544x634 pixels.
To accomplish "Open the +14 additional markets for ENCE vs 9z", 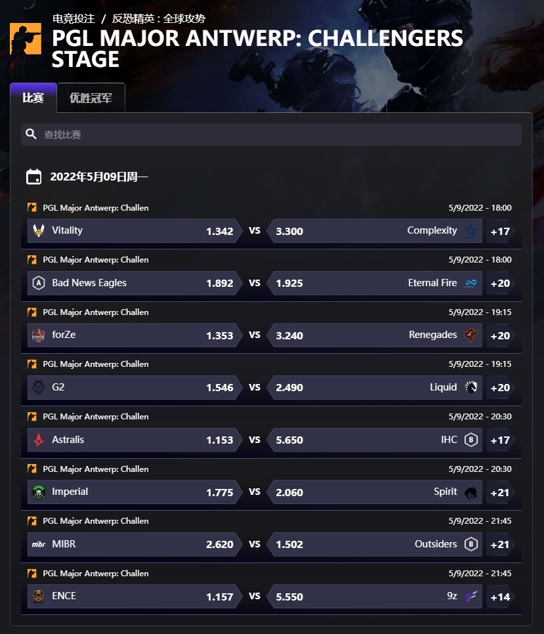I will pyautogui.click(x=499, y=596).
